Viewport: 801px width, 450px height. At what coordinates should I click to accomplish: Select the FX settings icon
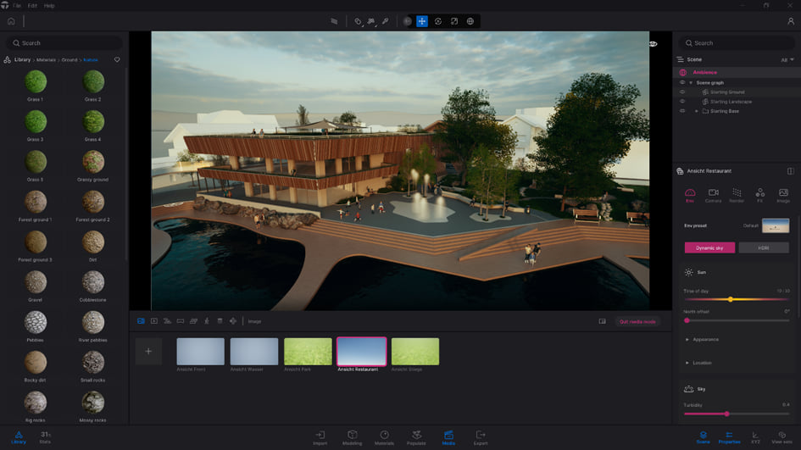[x=759, y=194]
